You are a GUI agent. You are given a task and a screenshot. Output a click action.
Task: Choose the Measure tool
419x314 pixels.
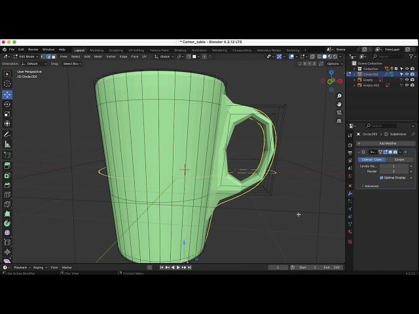pos(7,145)
